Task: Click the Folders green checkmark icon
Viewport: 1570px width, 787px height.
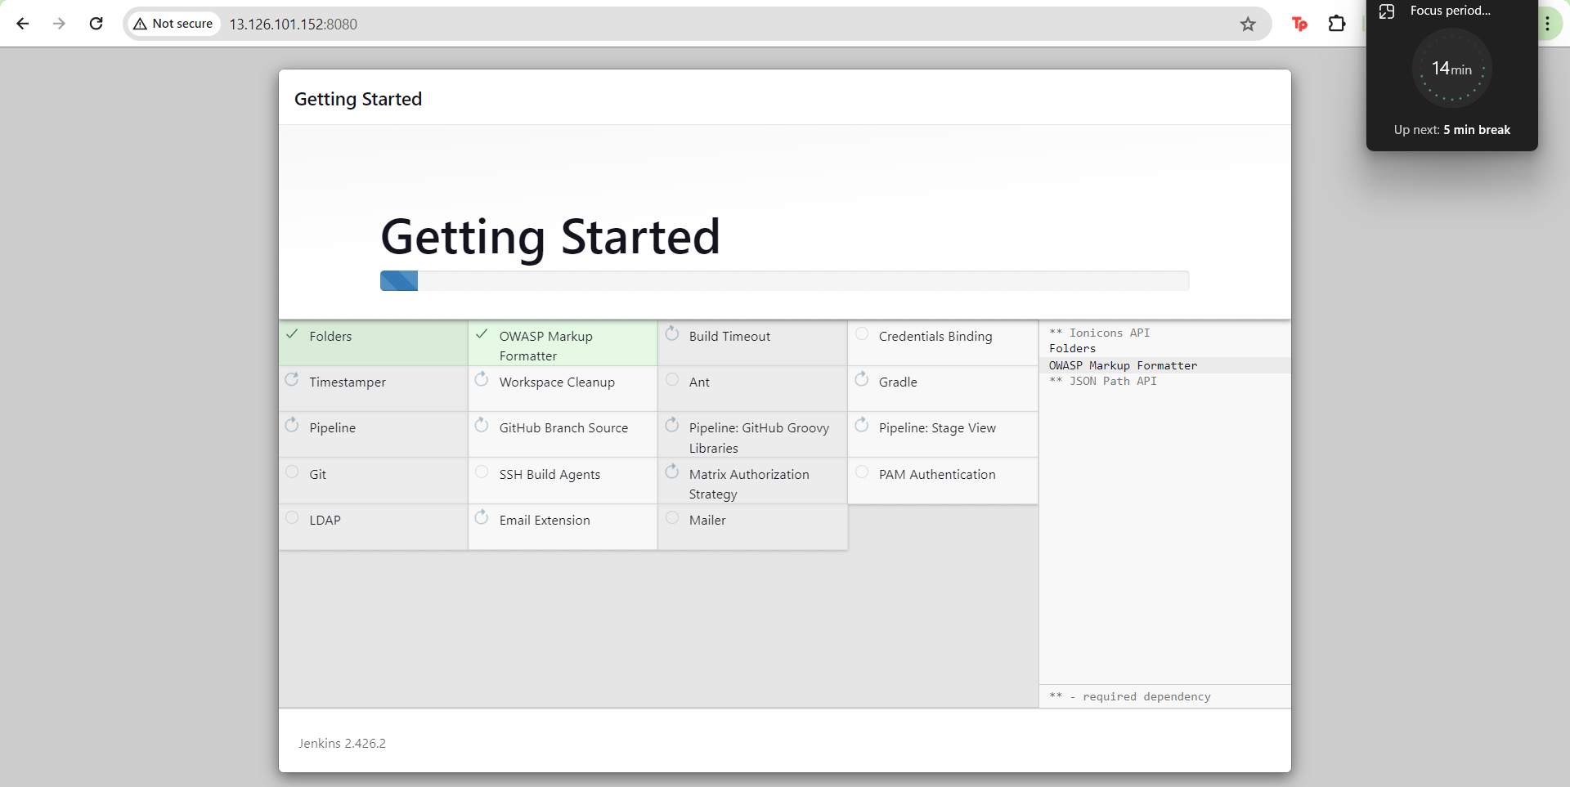Action: pos(292,334)
